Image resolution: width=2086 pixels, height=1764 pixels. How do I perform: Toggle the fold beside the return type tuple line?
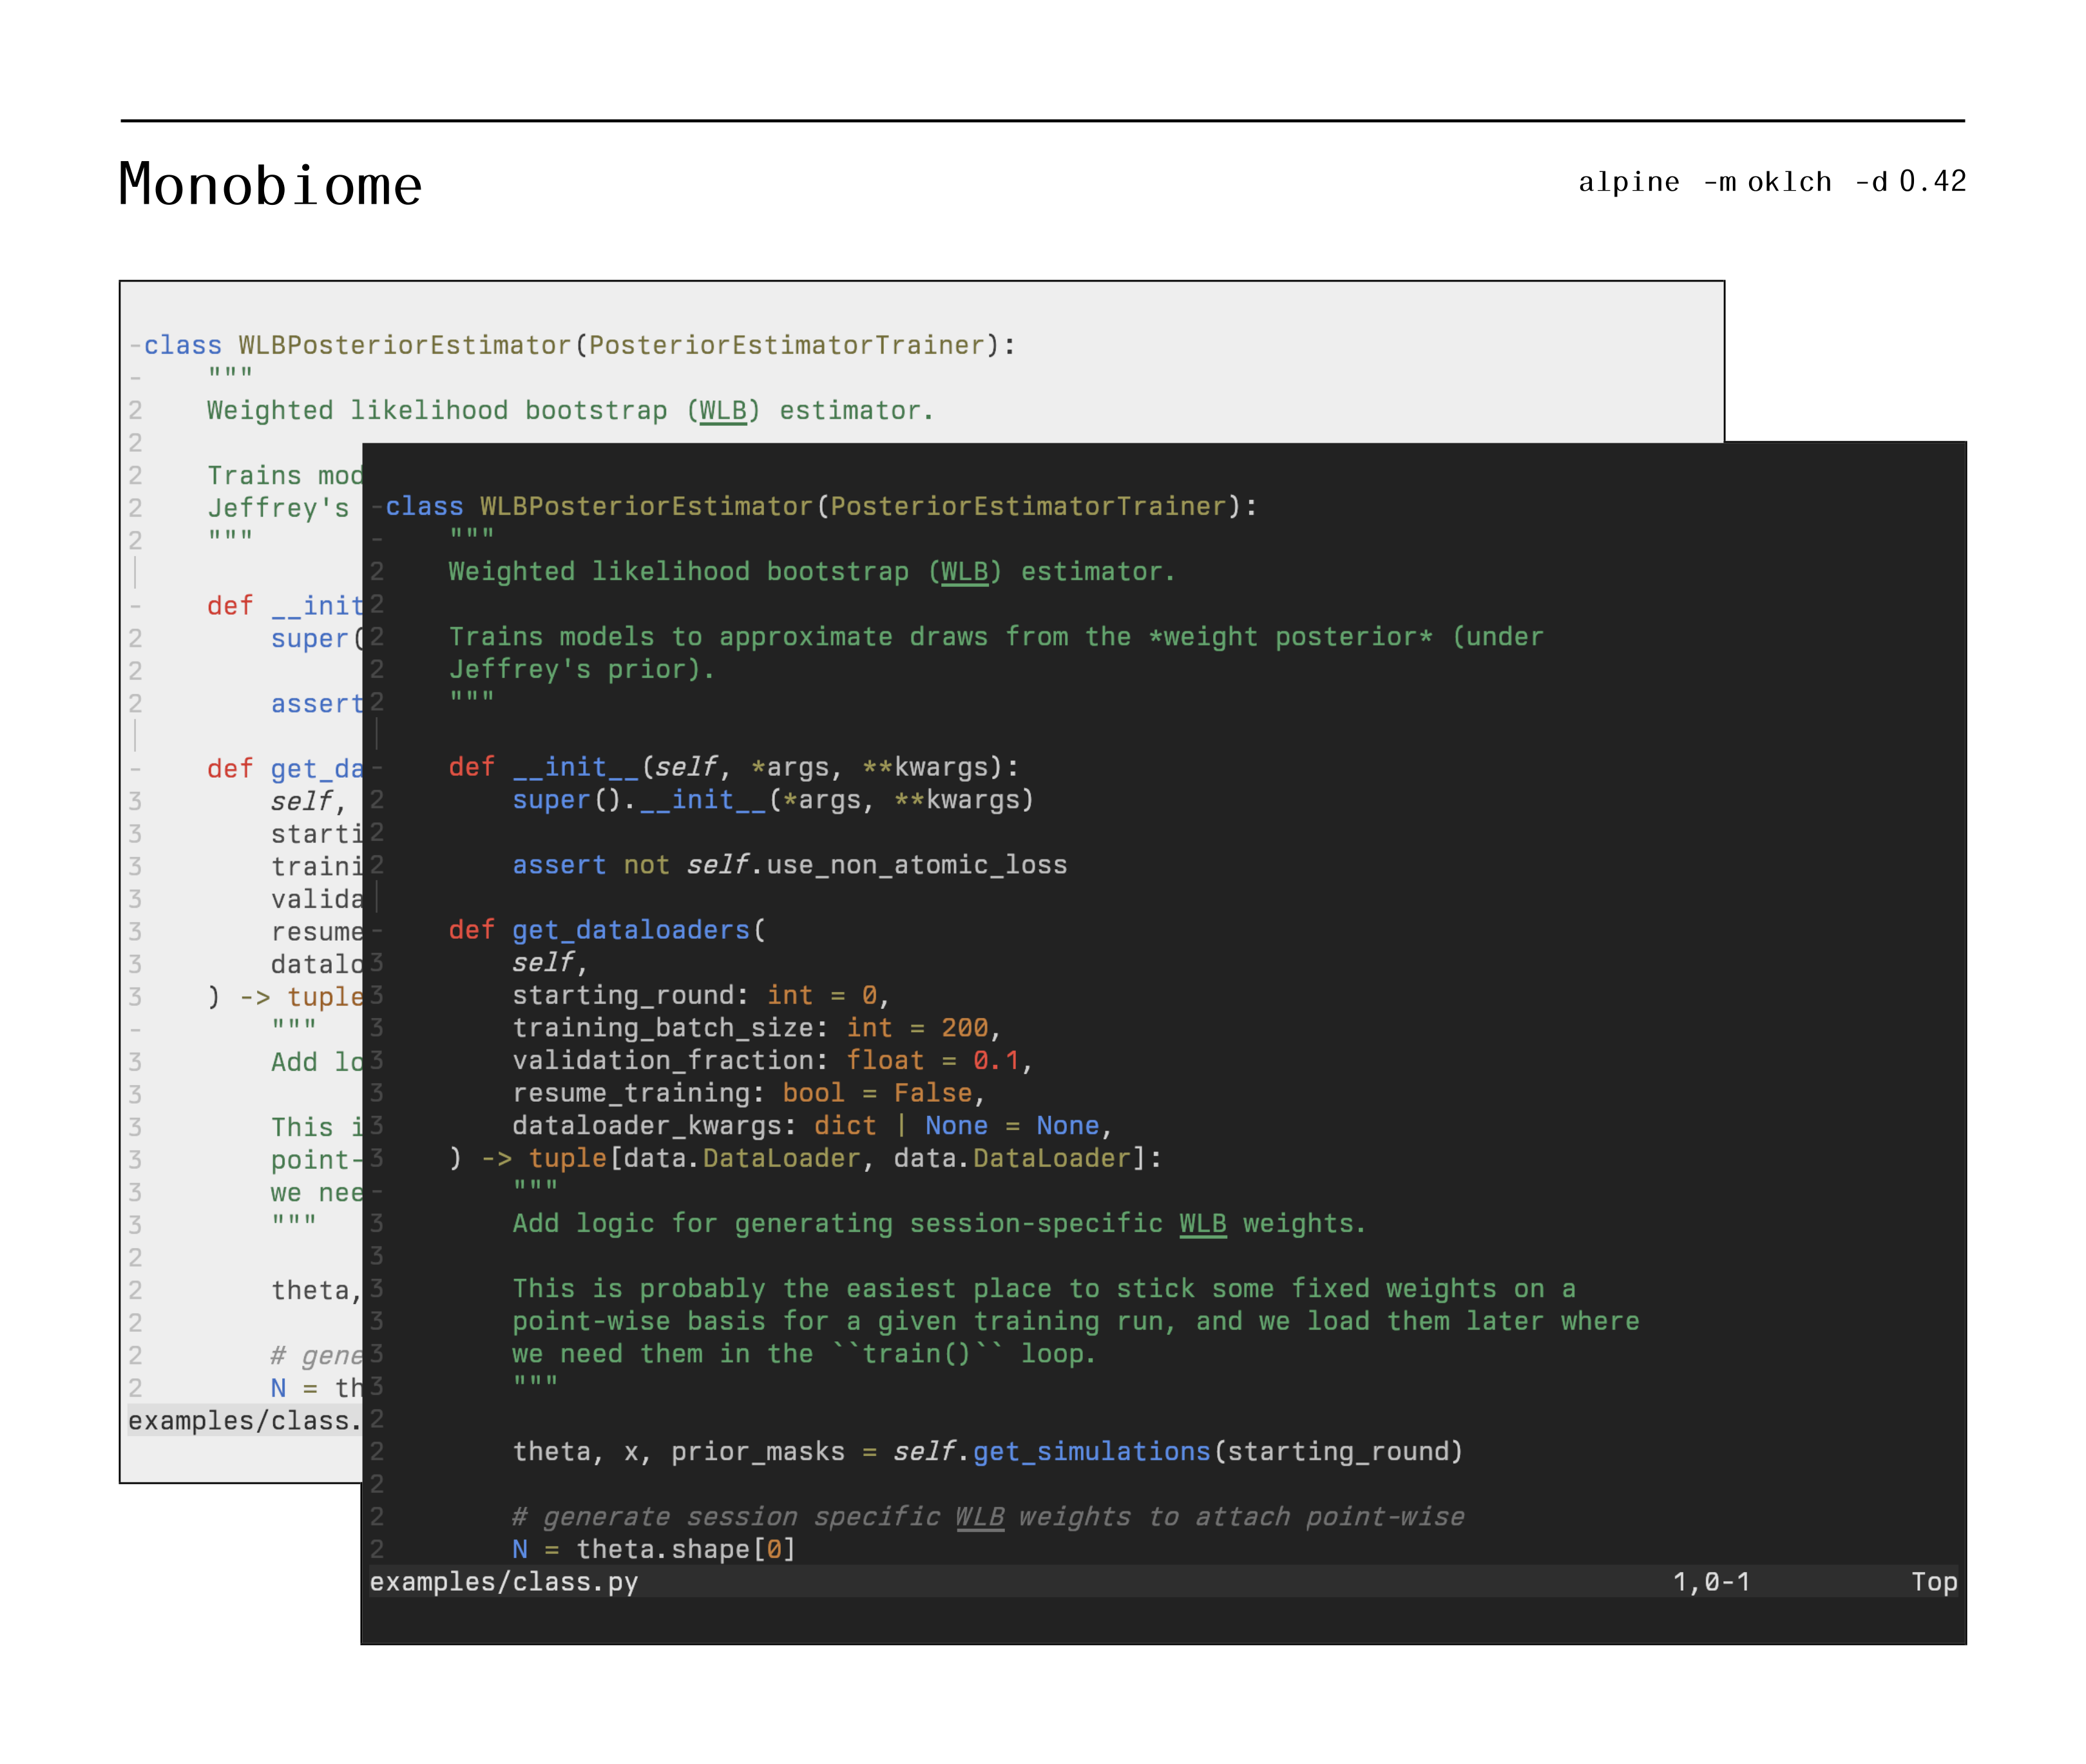click(377, 1158)
